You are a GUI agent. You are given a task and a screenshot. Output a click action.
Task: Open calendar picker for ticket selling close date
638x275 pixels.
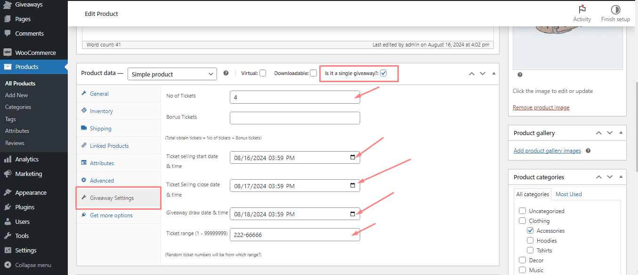click(353, 186)
